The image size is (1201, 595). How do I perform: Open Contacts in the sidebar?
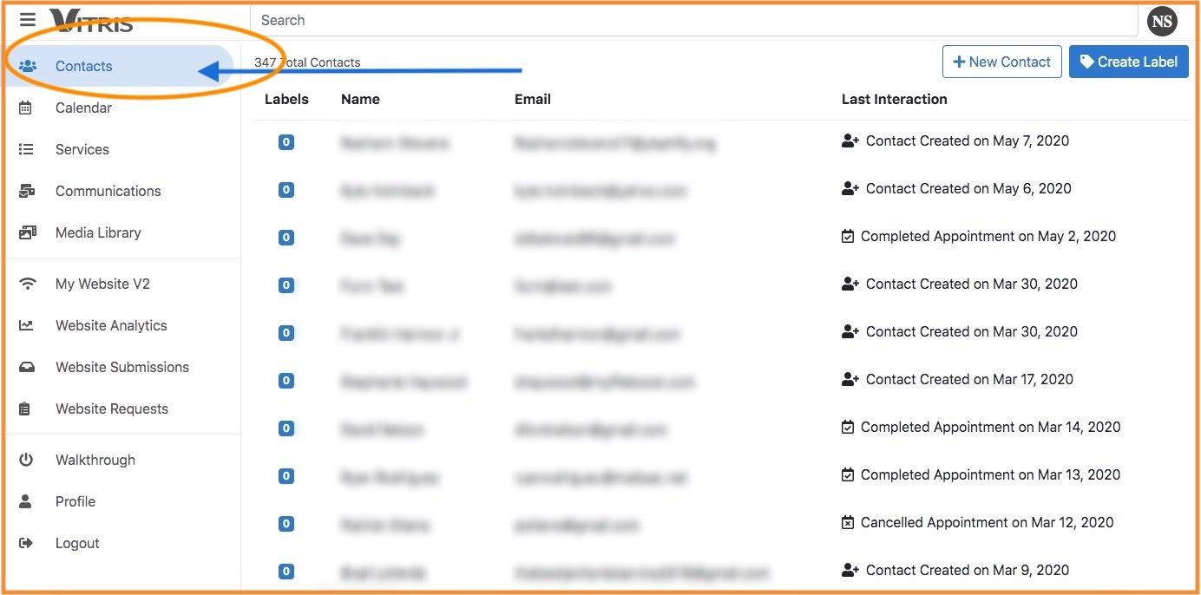tap(83, 66)
